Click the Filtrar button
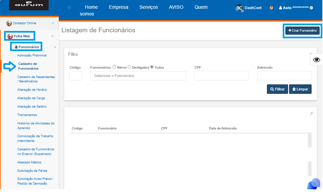Screen dimensions: 323x194 coord(277,89)
